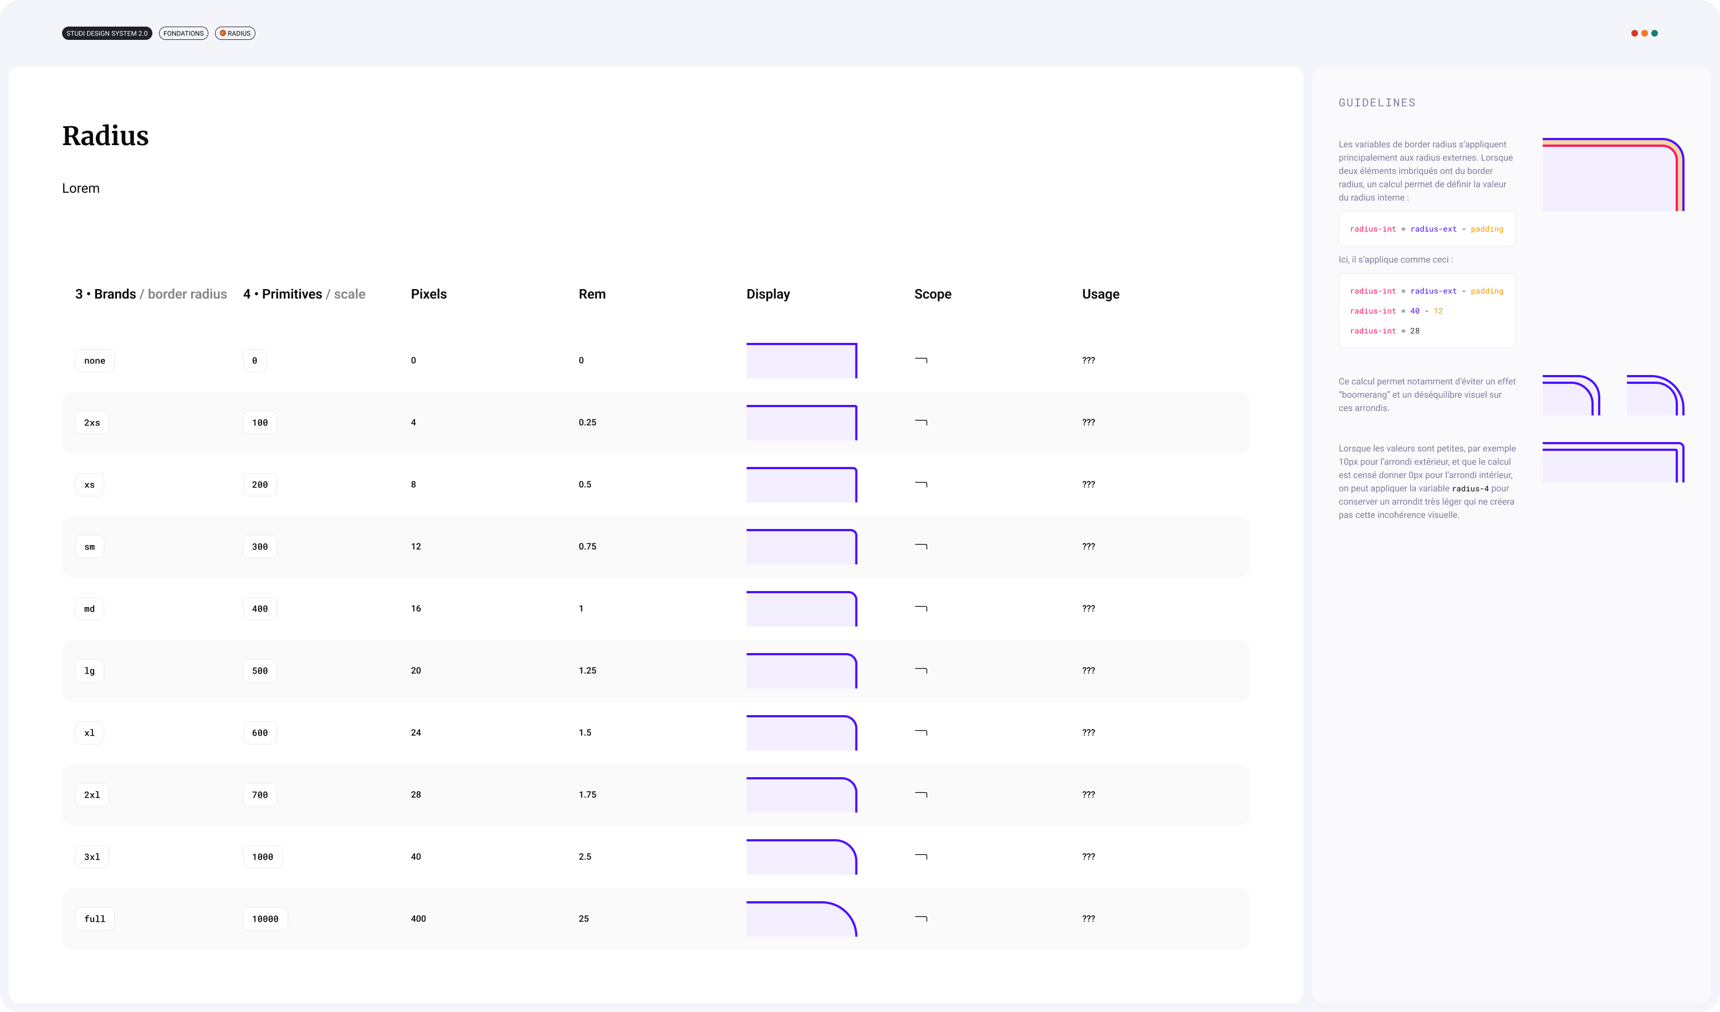Image resolution: width=1720 pixels, height=1012 pixels.
Task: Click the scope corner icon in the none row
Action: click(921, 360)
